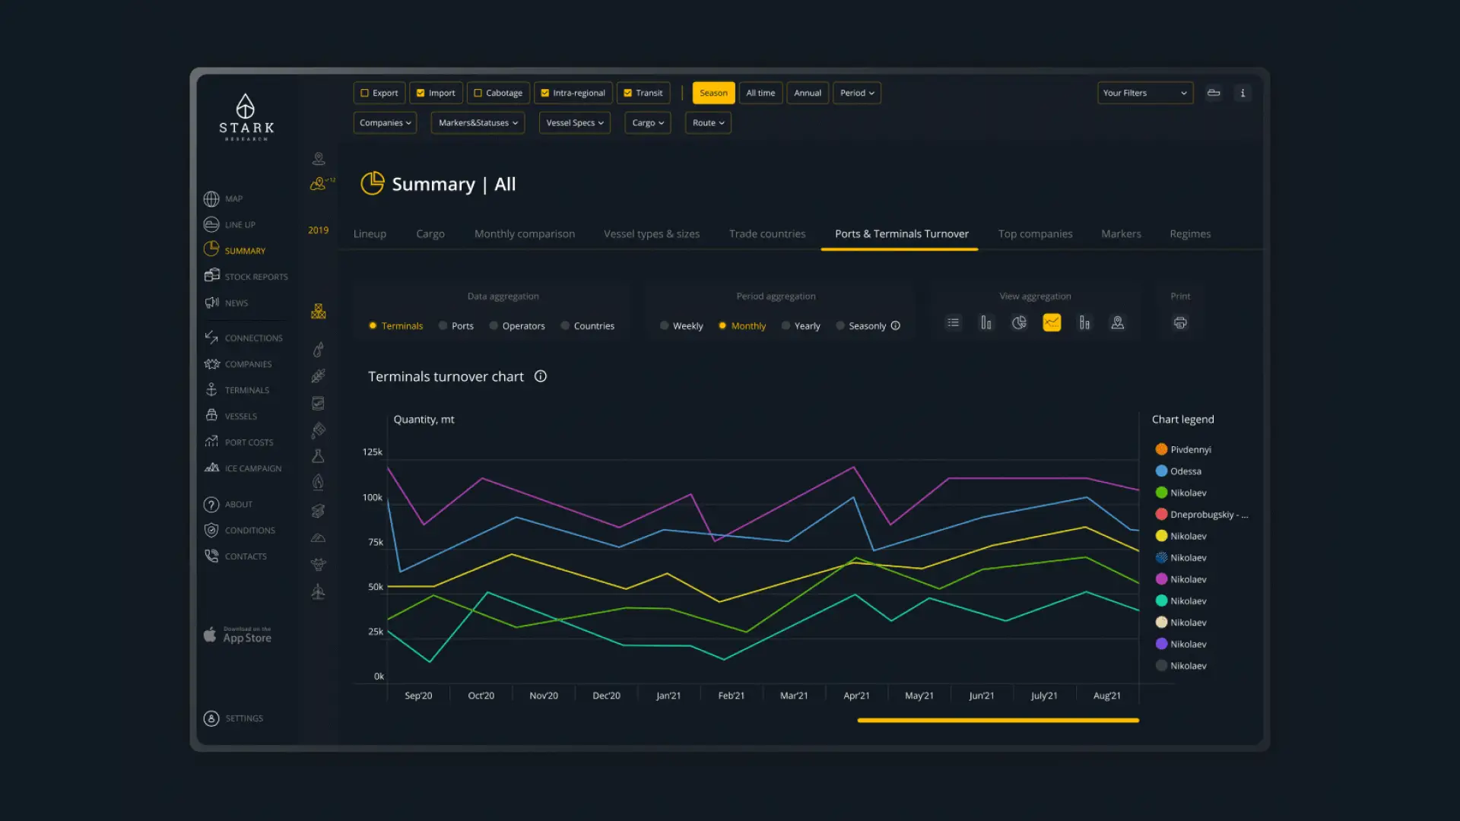This screenshot has width=1460, height=821.
Task: Click the chart info icon beside title
Action: (x=541, y=377)
